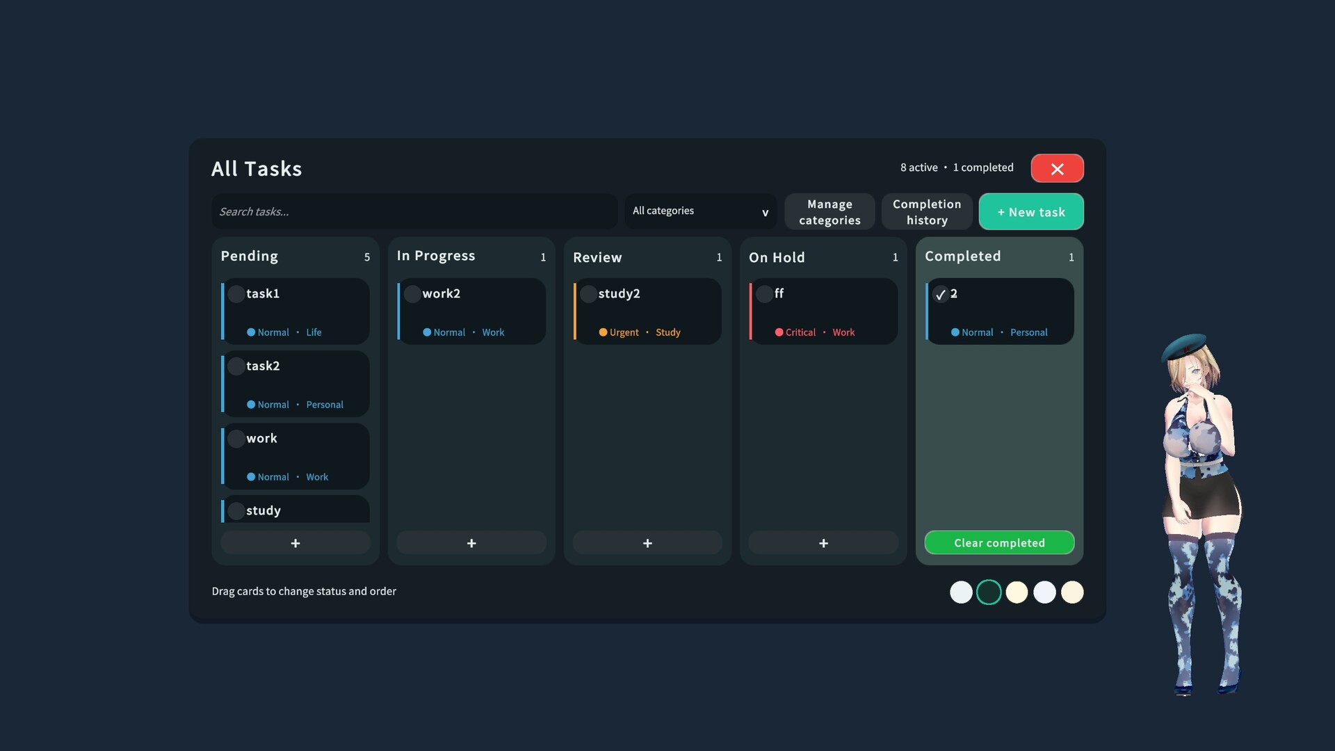This screenshot has height=751, width=1335.
Task: Select the In Progress column header
Action: [436, 256]
